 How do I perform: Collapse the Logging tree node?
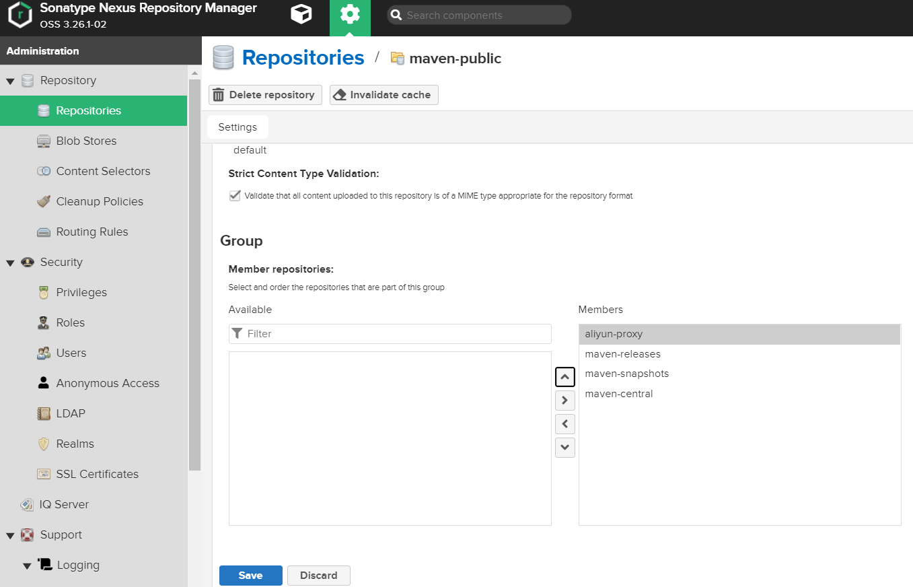coord(27,566)
